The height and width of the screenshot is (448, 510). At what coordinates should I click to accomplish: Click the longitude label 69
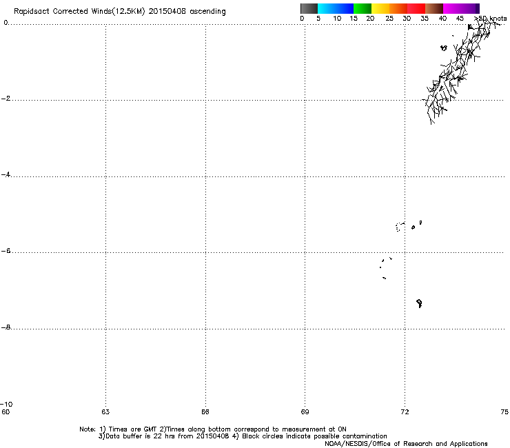[305, 412]
